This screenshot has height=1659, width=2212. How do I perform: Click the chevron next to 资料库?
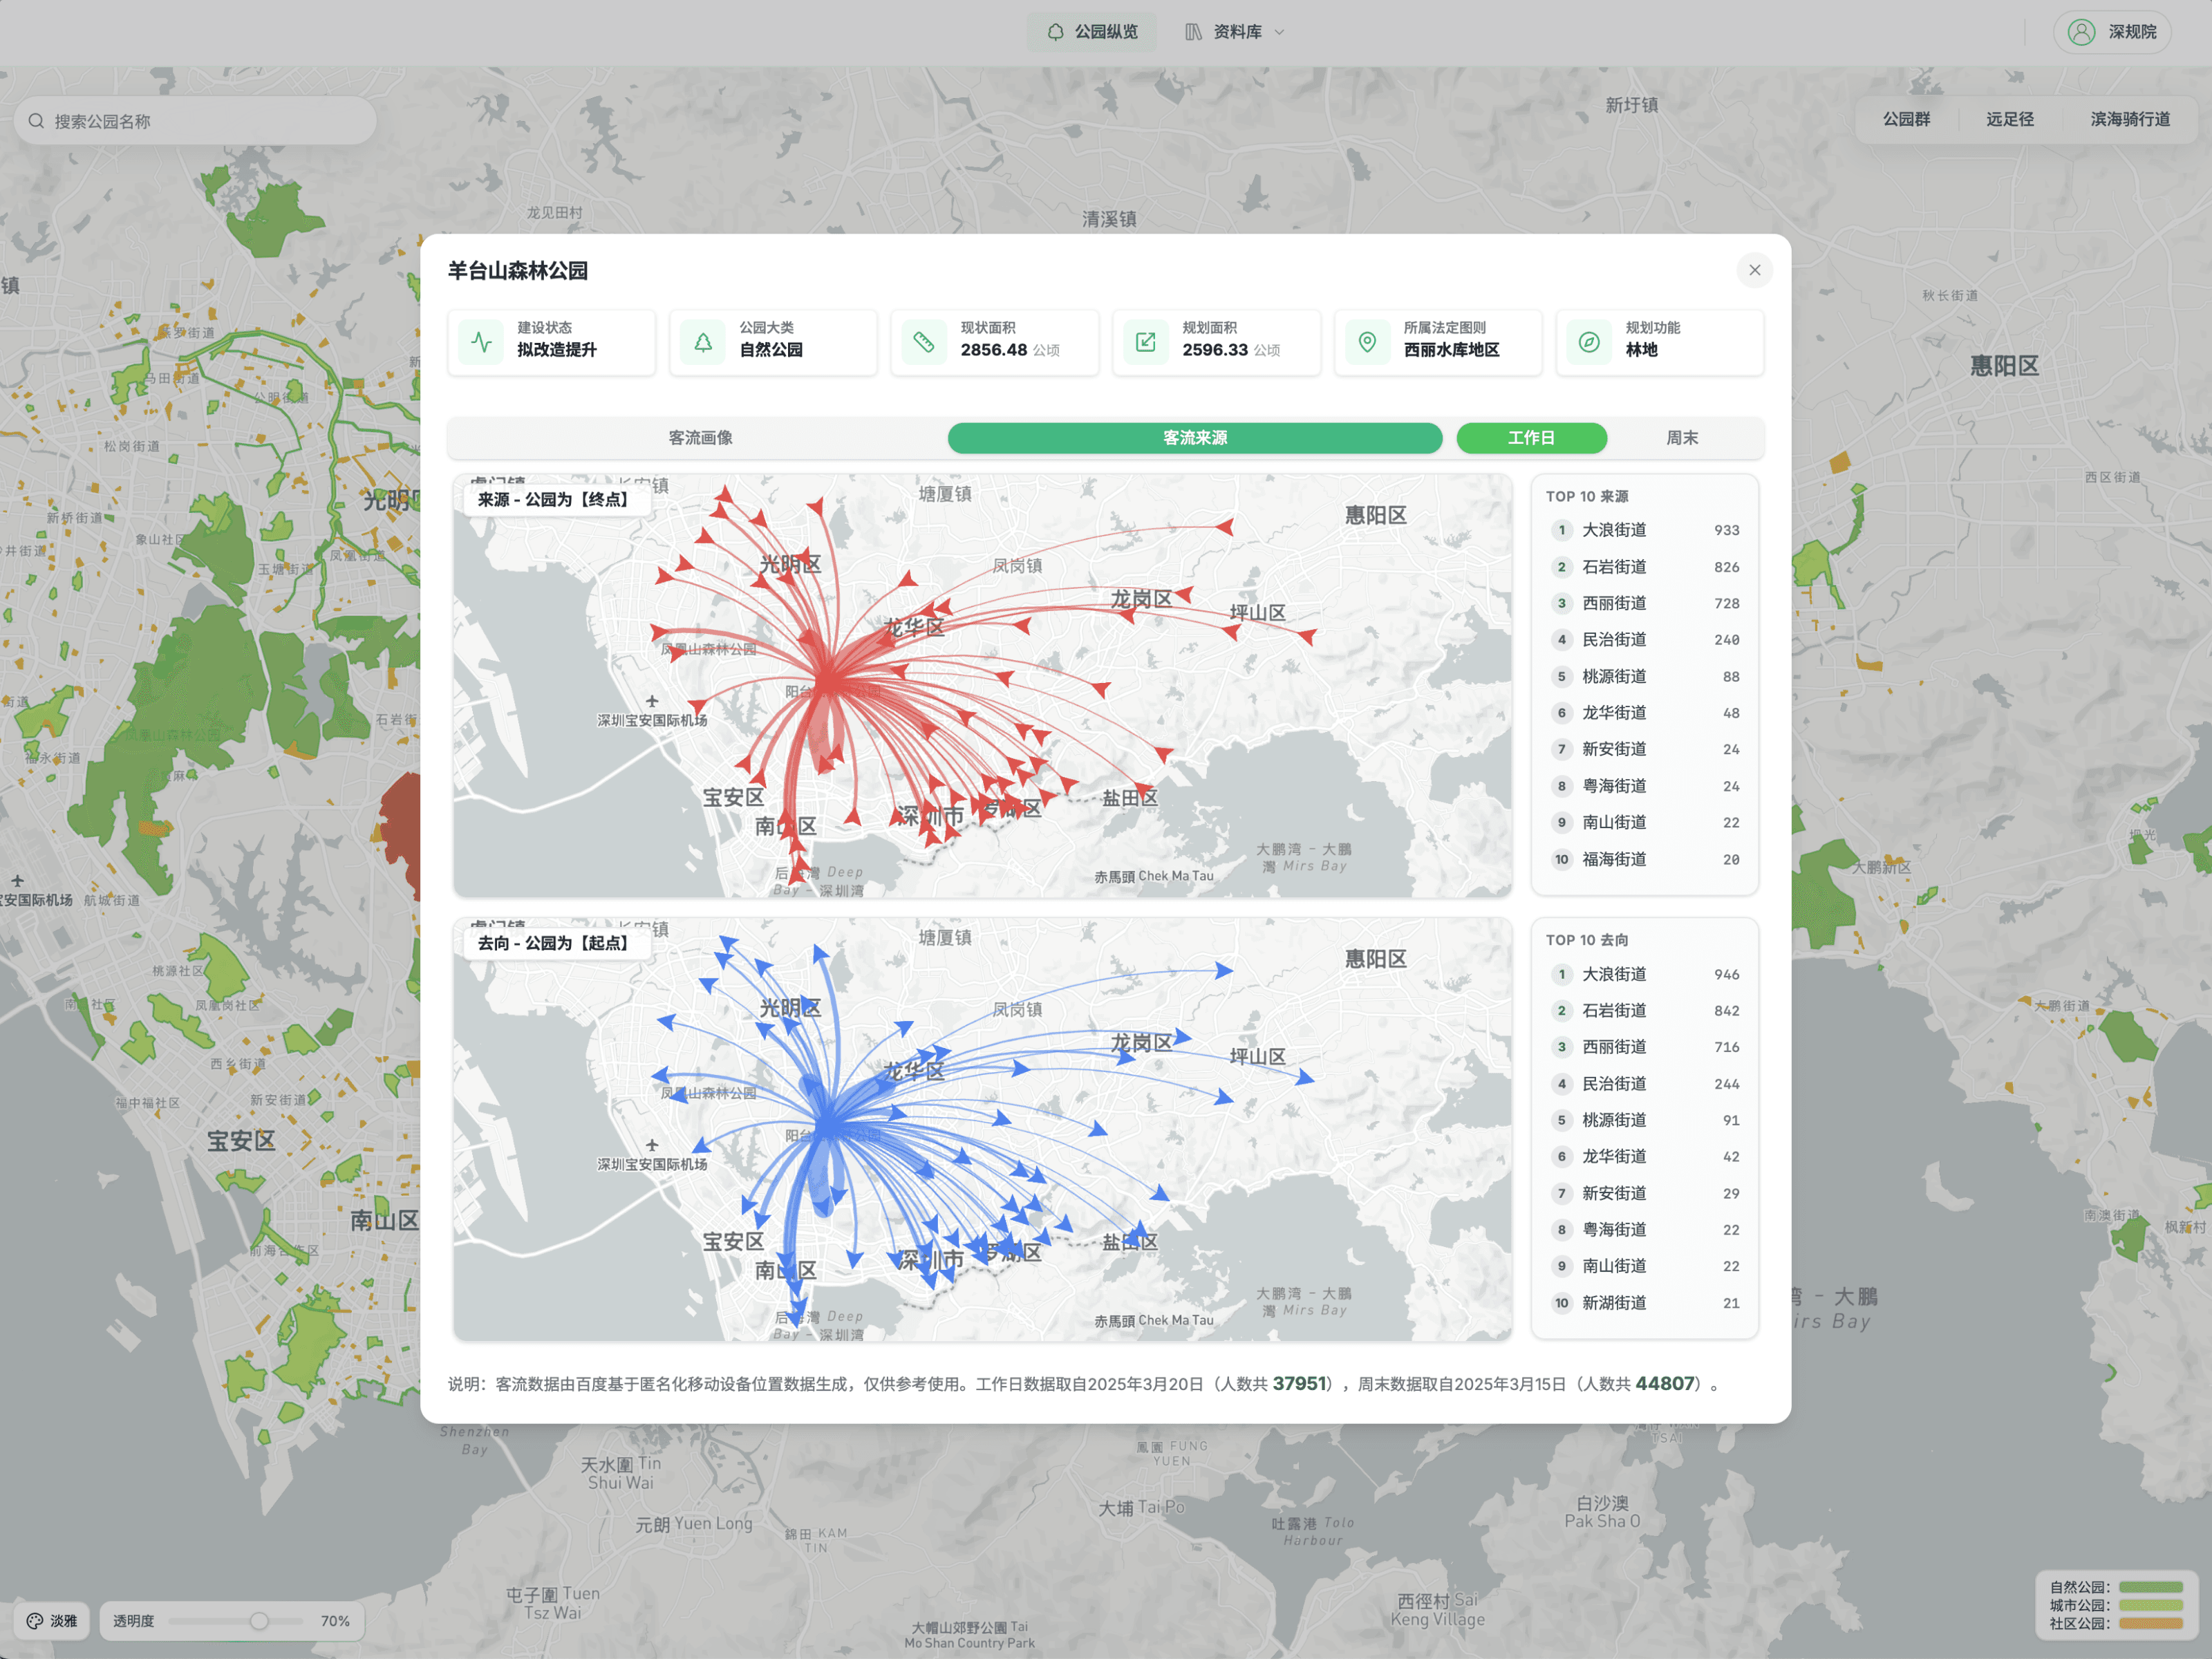(x=1279, y=32)
